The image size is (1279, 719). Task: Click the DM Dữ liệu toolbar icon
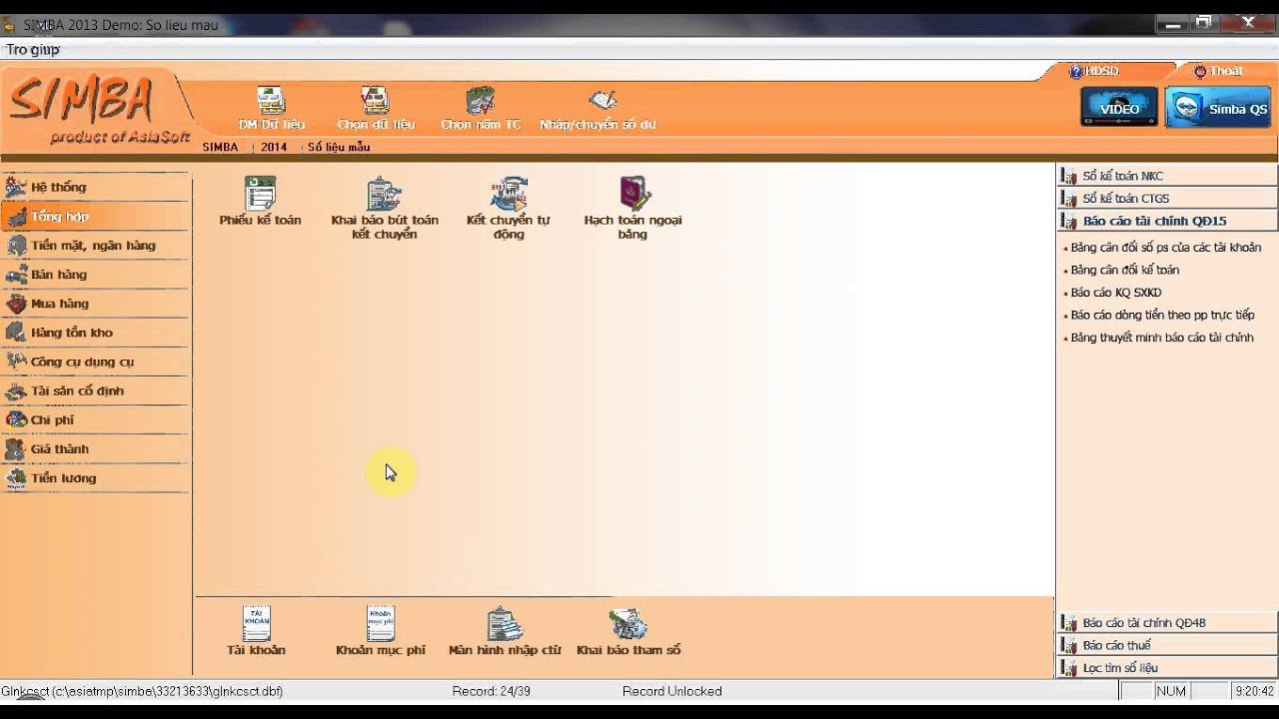[x=271, y=109]
